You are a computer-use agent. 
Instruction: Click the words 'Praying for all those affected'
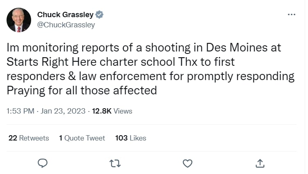[x=82, y=91]
